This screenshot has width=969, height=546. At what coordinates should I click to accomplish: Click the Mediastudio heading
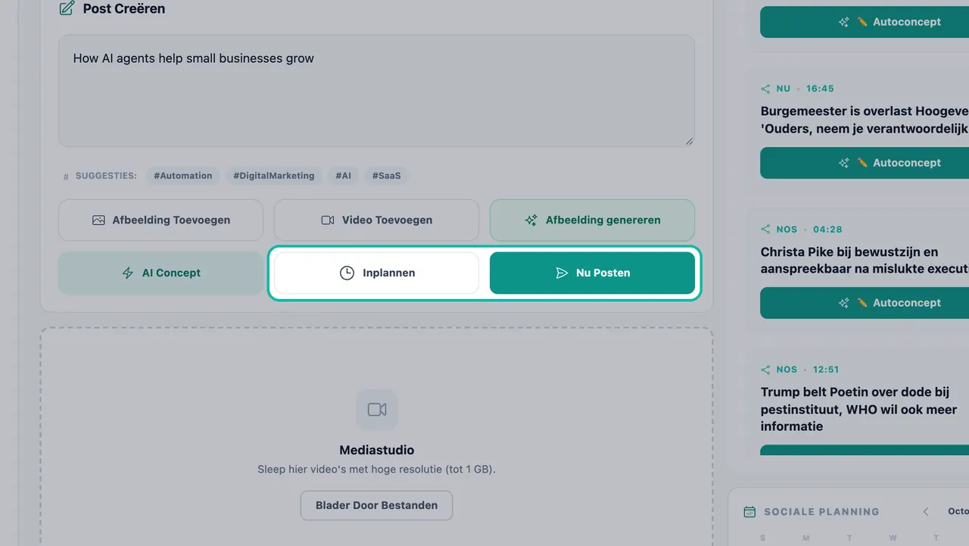click(x=377, y=450)
